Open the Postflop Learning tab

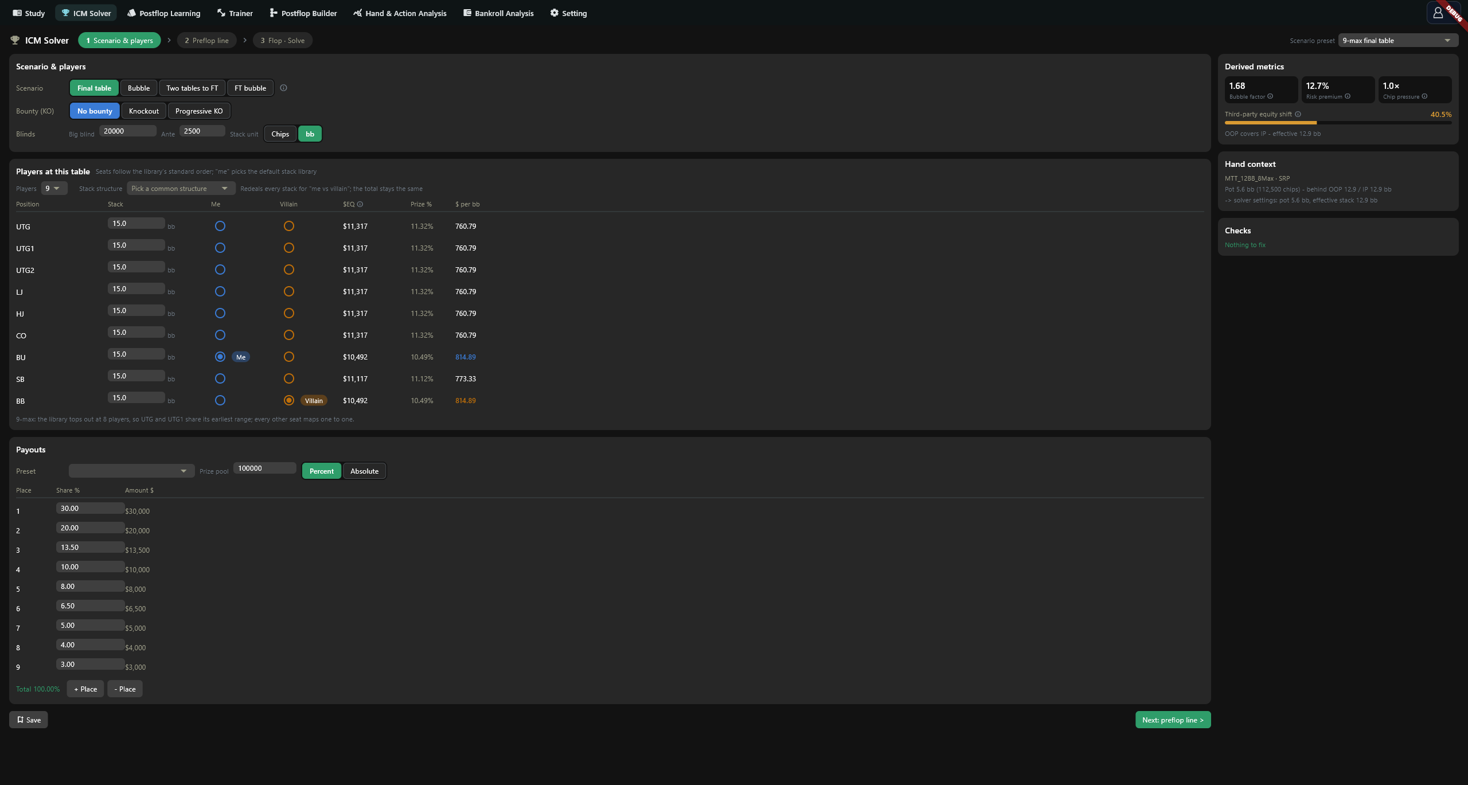pyautogui.click(x=164, y=13)
